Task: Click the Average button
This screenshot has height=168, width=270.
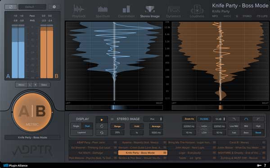Action: [156, 126]
